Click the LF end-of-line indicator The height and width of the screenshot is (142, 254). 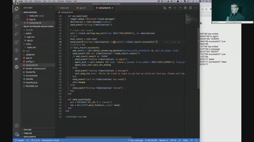179,140
